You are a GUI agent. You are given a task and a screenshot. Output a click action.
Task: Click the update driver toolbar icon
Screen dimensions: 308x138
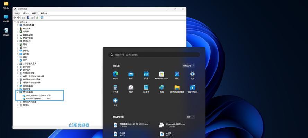coord(37,17)
